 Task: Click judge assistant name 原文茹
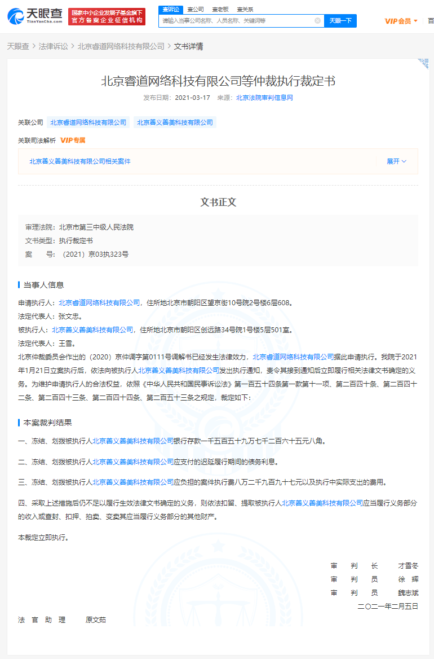click(x=96, y=620)
